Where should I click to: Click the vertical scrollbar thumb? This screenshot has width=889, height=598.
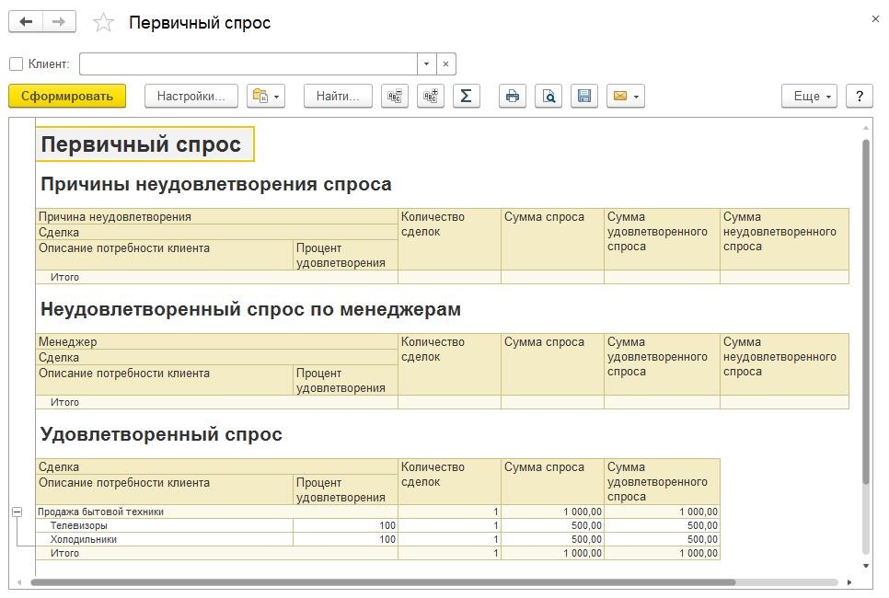pyautogui.click(x=866, y=312)
